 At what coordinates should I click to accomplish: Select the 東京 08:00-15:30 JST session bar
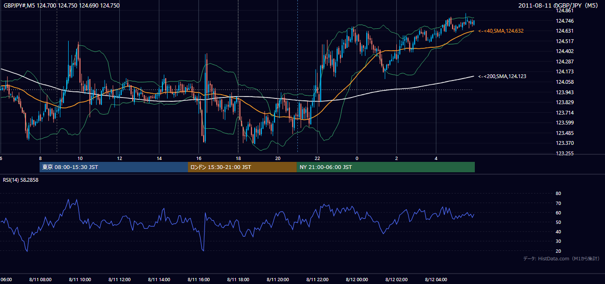click(x=114, y=167)
